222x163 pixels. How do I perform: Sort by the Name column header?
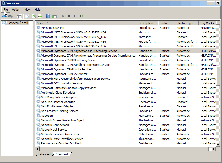pos(86,23)
